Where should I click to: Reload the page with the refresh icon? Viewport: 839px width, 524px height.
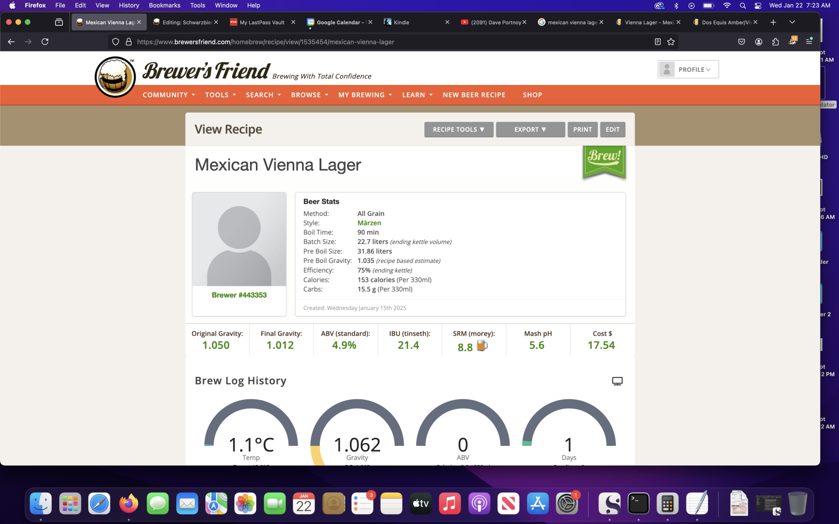pos(45,42)
